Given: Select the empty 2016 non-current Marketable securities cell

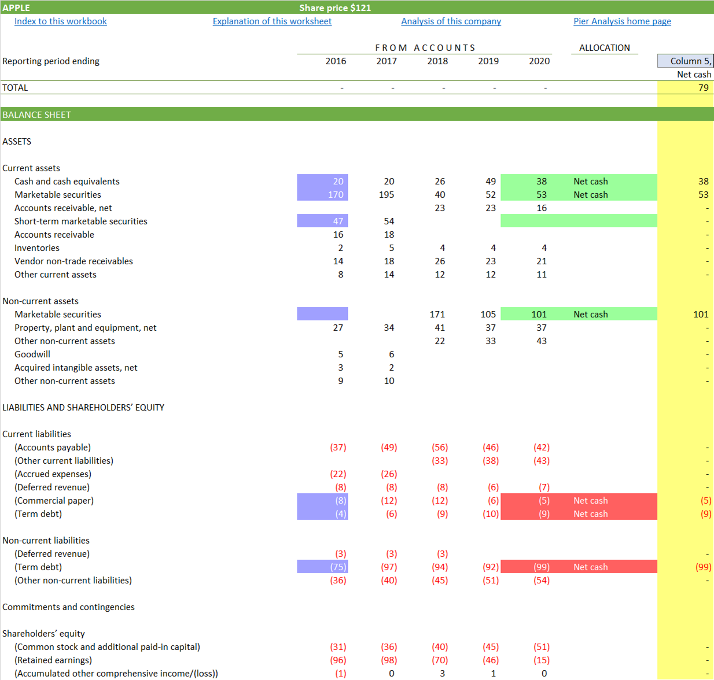Looking at the screenshot, I should coord(323,314).
